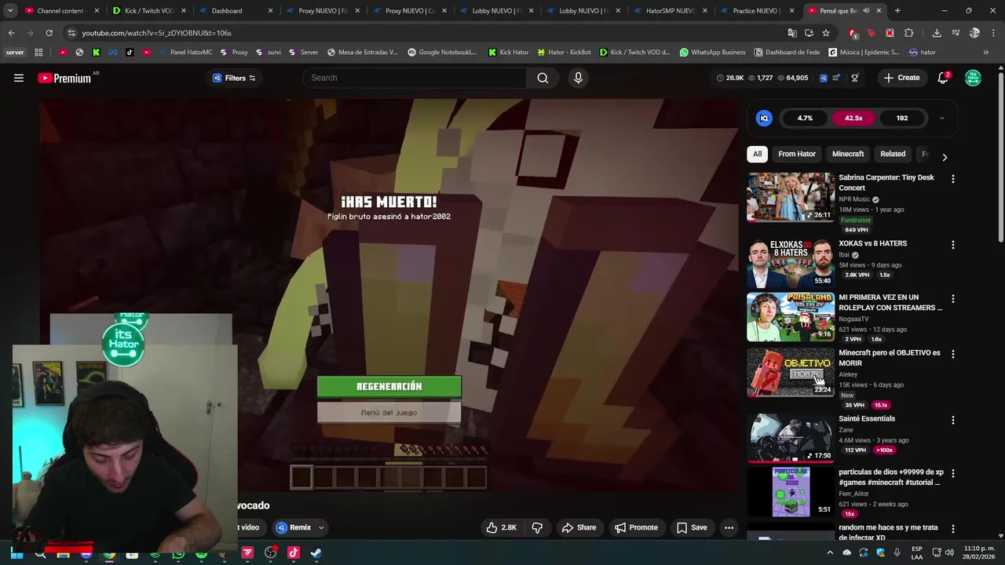The height and width of the screenshot is (565, 1005).
Task: Focus the YouTube search field
Action: click(x=415, y=78)
